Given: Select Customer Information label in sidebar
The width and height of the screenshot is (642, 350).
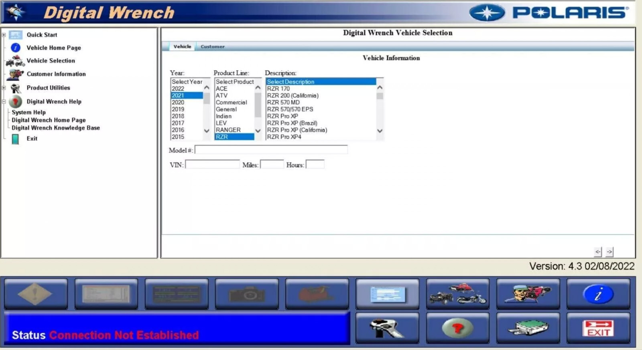Looking at the screenshot, I should 56,74.
